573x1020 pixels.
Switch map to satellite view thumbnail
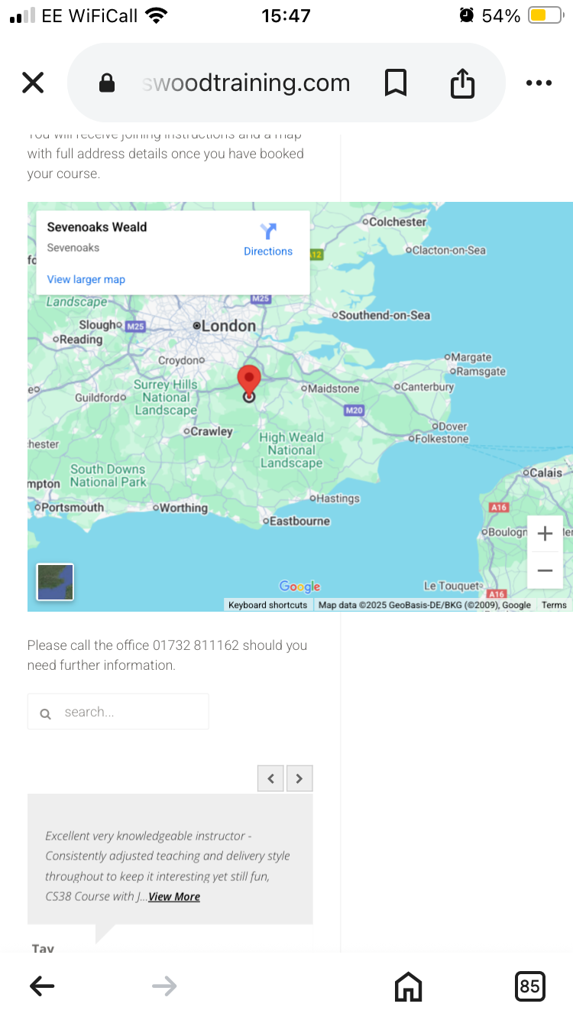tap(55, 582)
